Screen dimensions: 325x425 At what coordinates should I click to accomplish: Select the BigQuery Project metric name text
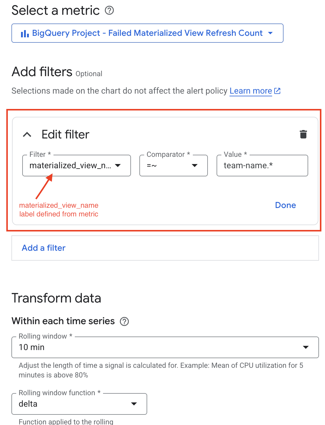pos(147,33)
